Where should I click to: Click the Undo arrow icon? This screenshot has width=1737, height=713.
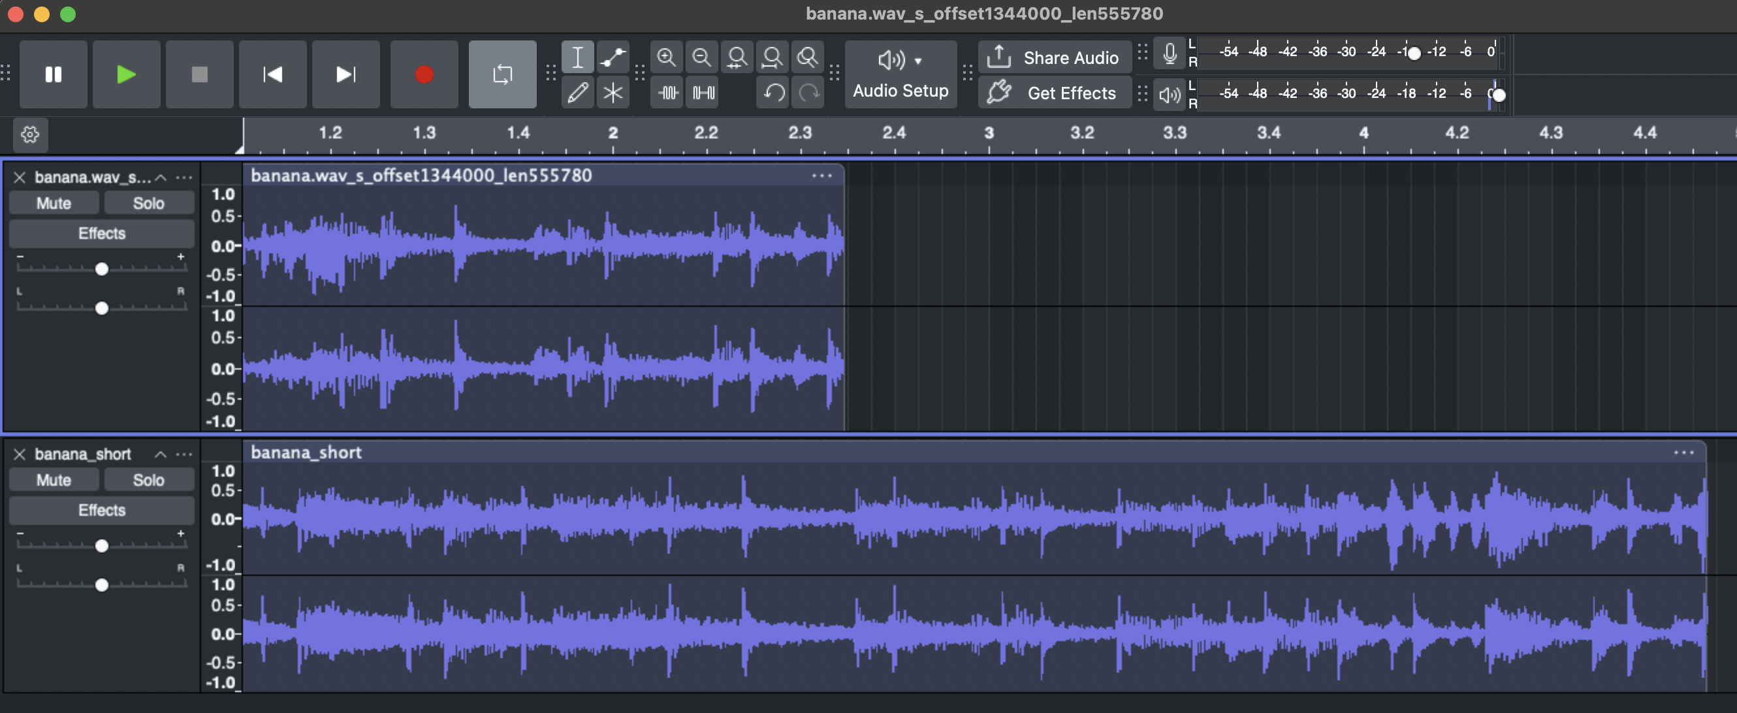(774, 92)
